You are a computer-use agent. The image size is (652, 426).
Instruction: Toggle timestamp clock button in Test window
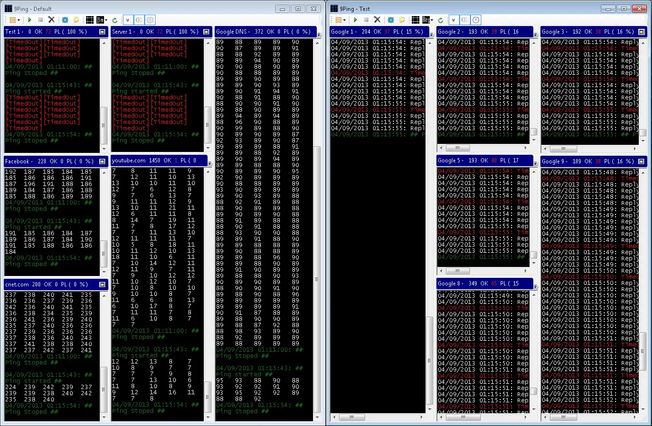476,20
